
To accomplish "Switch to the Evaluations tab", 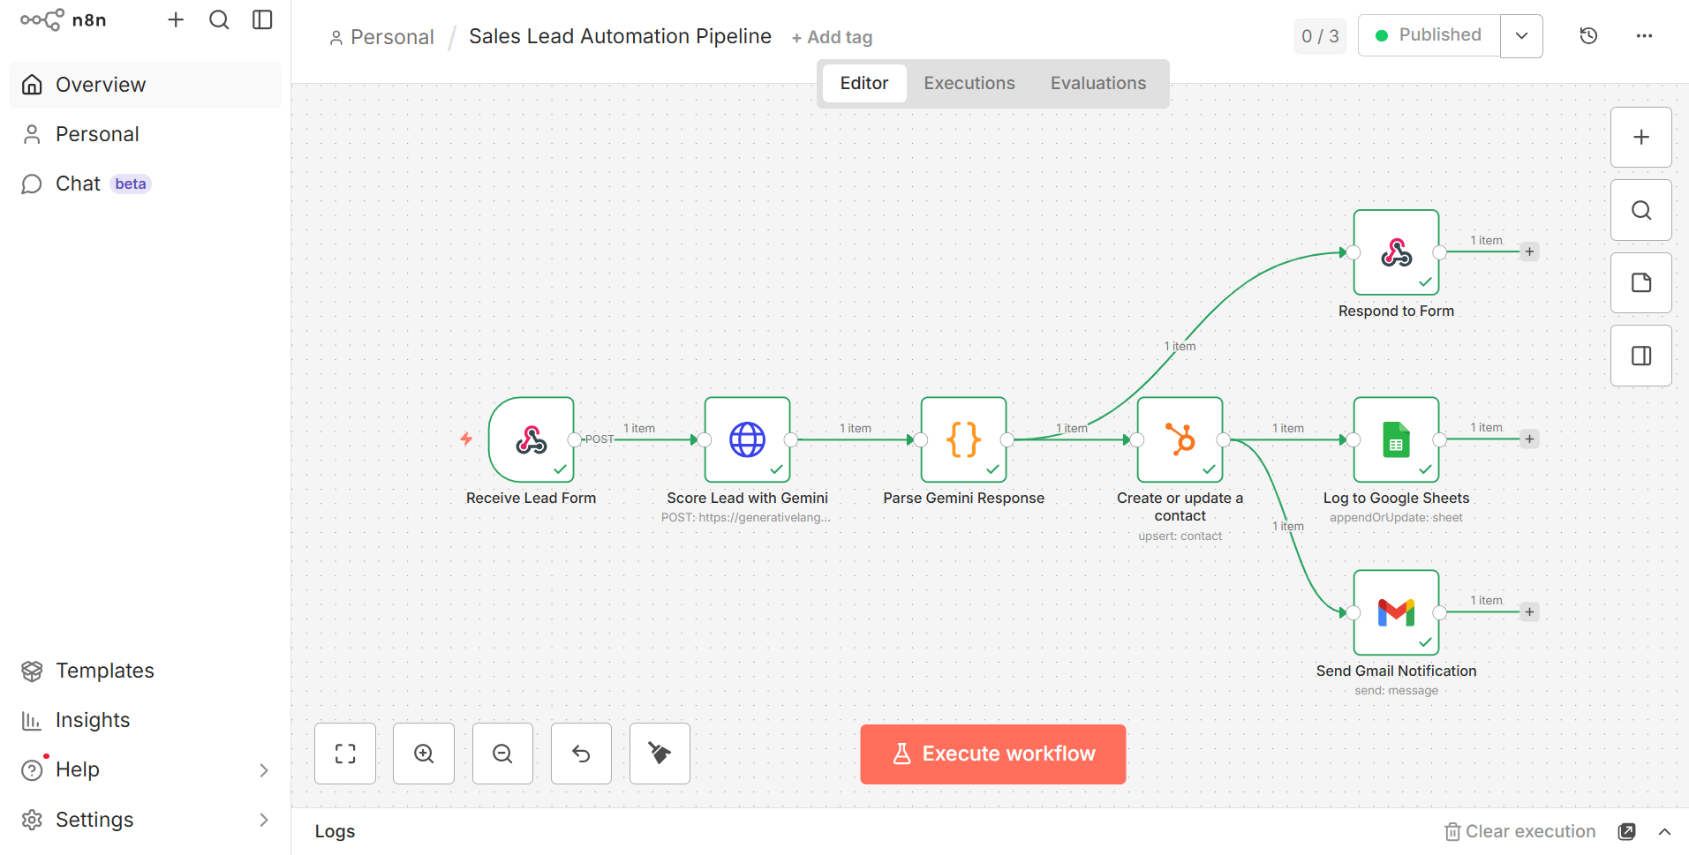I will pos(1097,82).
